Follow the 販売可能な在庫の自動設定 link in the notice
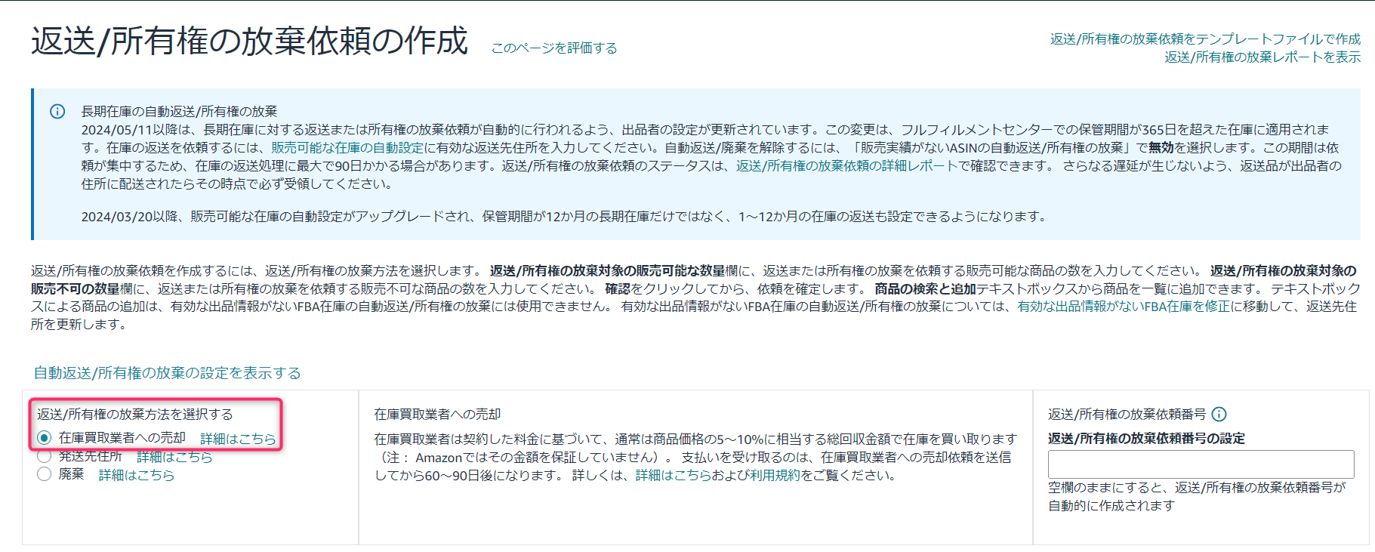 click(347, 148)
